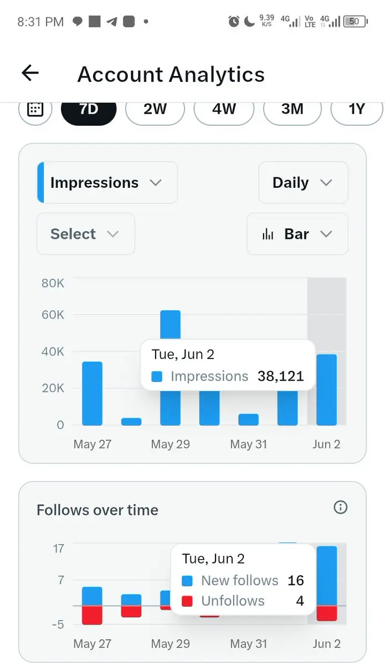Choose the 1Y time range
The height and width of the screenshot is (665, 385).
click(357, 109)
